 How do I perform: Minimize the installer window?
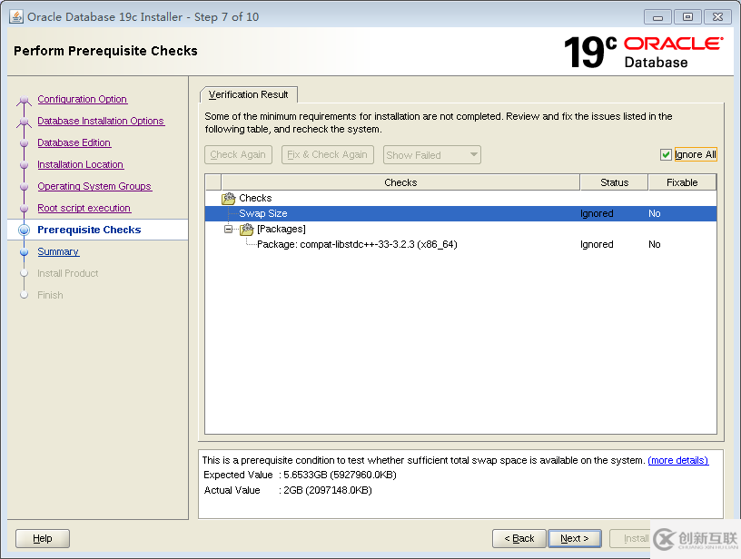point(657,17)
